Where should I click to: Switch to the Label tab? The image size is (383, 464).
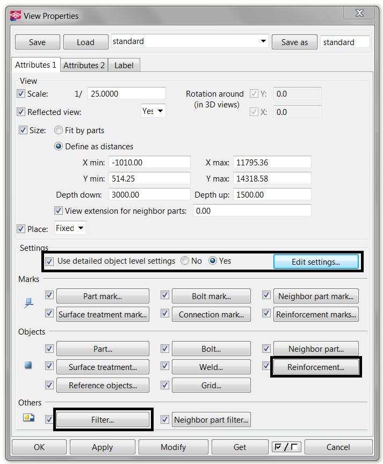point(124,65)
